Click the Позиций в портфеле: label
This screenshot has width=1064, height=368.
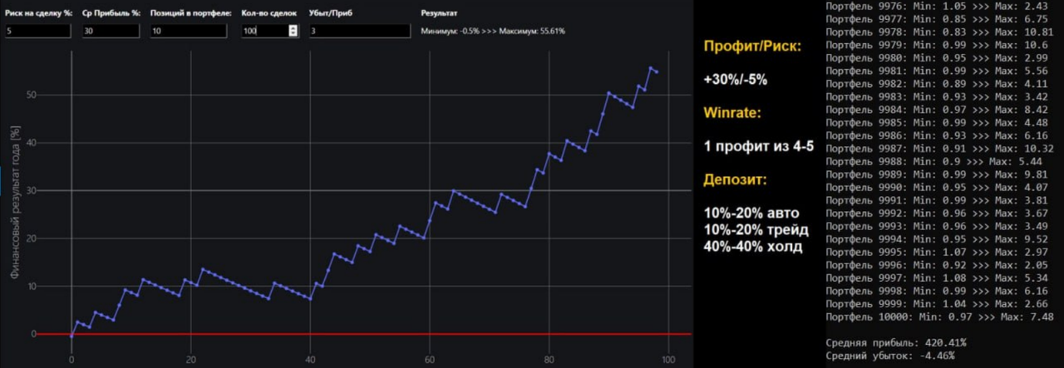[x=190, y=14]
